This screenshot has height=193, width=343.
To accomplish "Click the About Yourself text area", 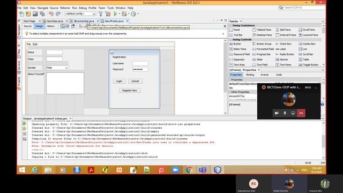I will [65, 84].
